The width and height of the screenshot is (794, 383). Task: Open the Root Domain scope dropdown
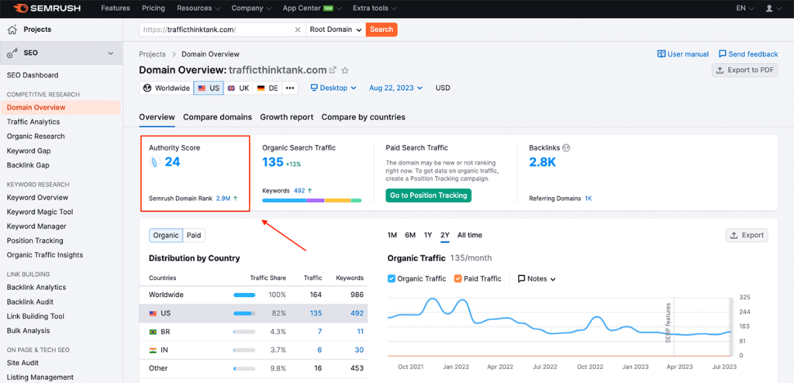[x=336, y=29]
